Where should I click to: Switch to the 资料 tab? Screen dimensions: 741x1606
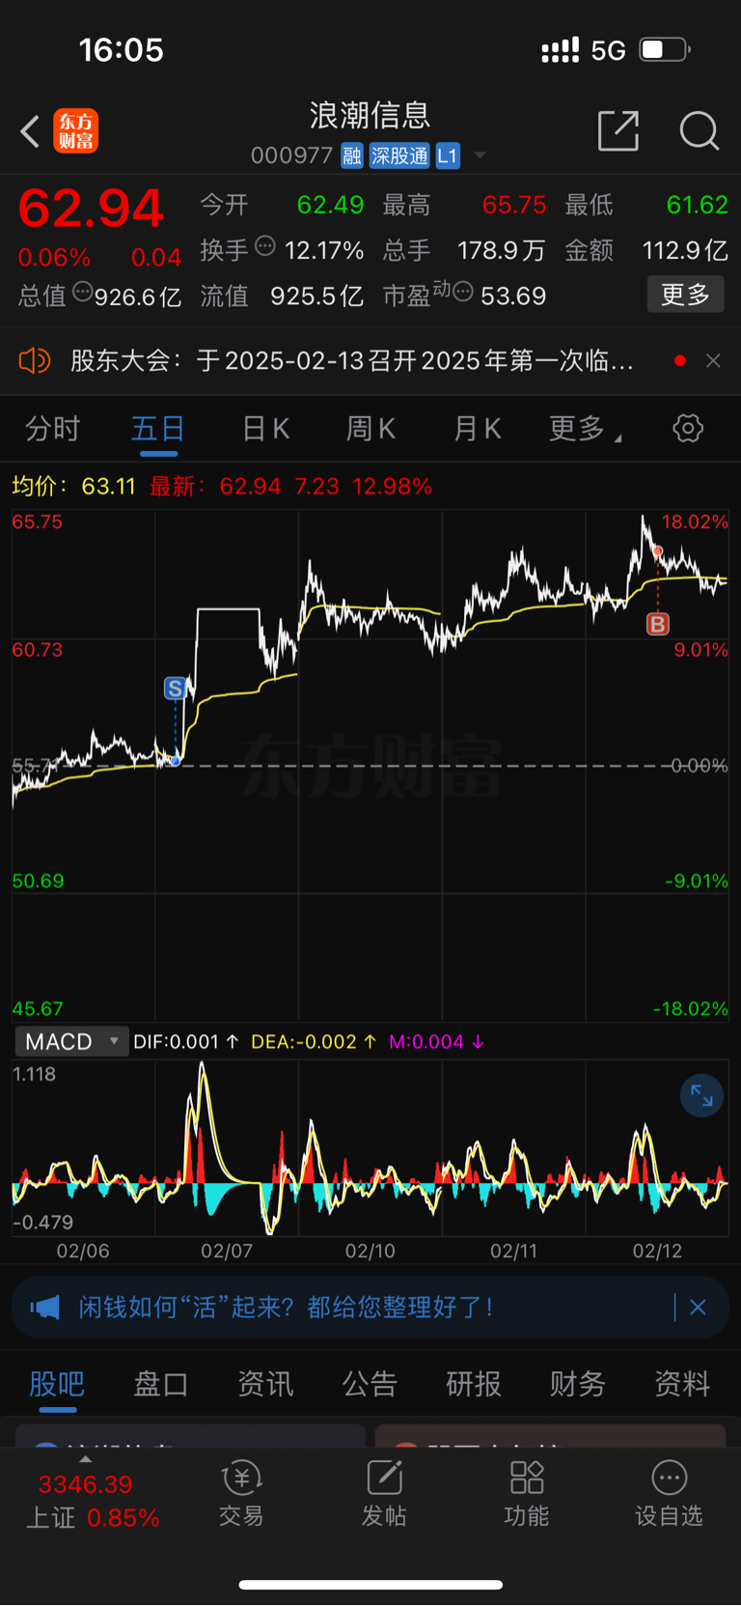[682, 1384]
